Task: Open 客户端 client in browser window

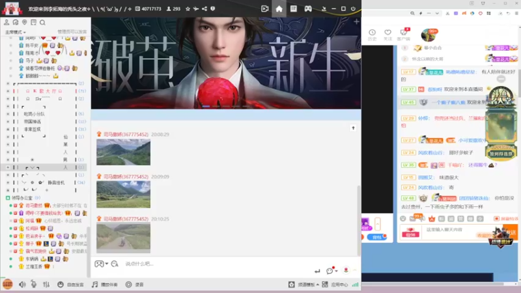Action: 404,35
